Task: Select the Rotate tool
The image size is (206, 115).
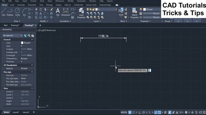Action: (x=41, y=9)
